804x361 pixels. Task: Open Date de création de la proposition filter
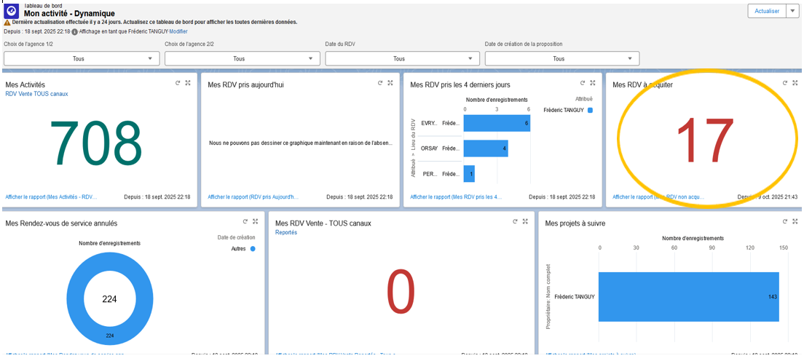pos(561,59)
